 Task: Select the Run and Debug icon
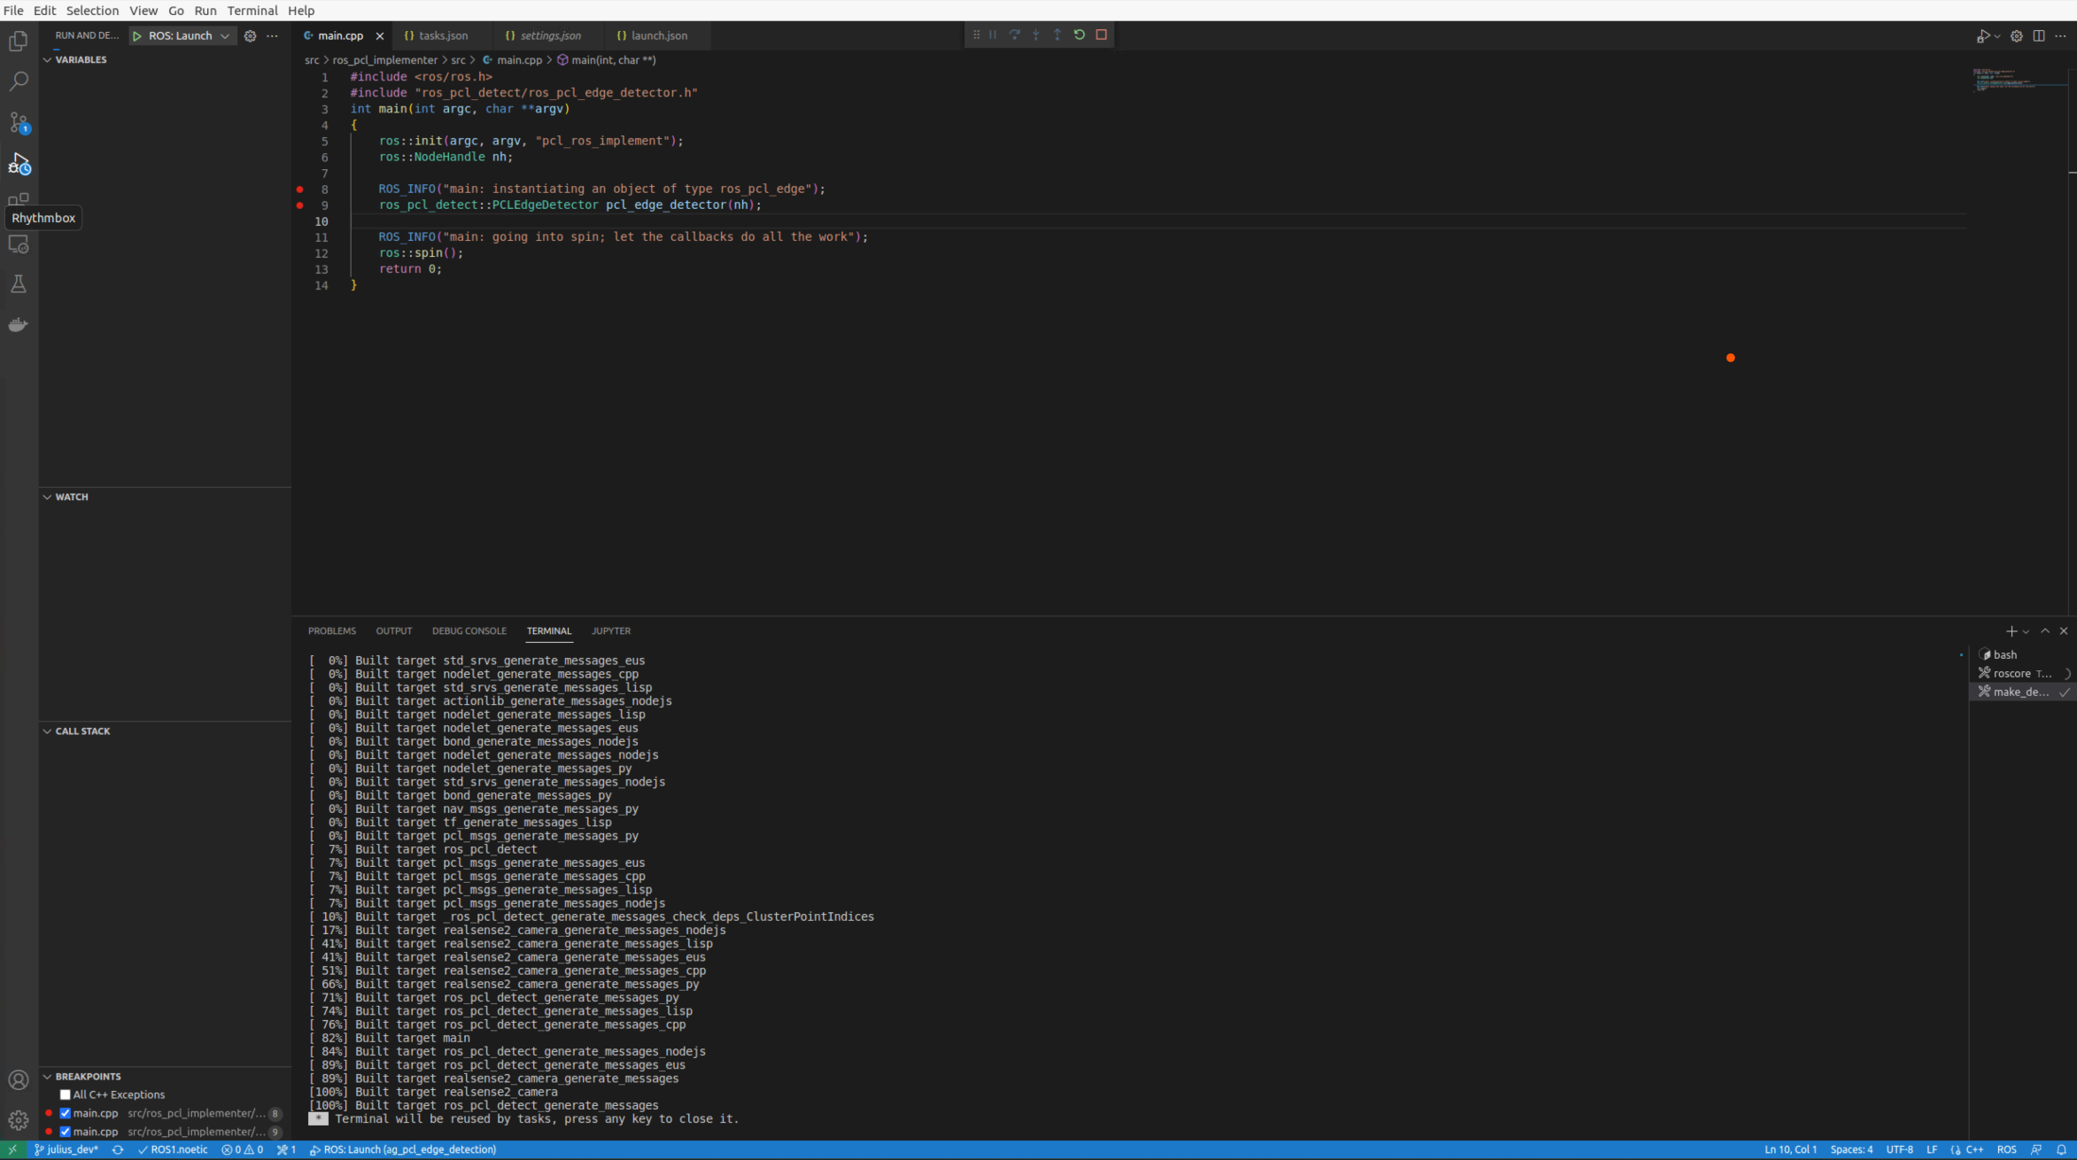coord(19,165)
